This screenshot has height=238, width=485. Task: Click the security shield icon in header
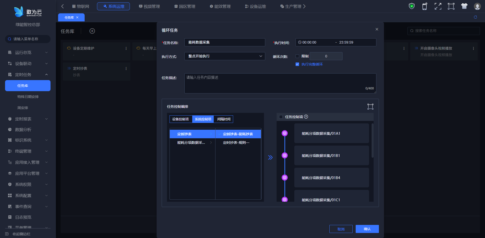pyautogui.click(x=411, y=6)
